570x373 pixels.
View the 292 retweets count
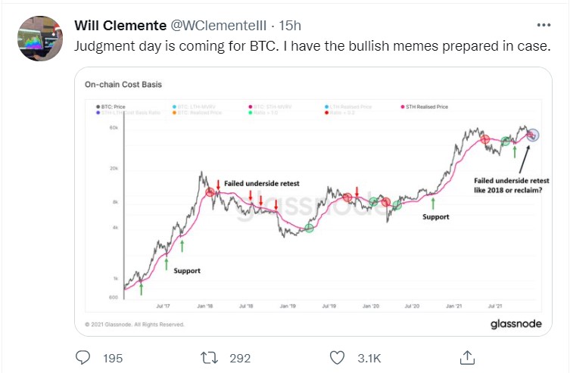pos(240,359)
